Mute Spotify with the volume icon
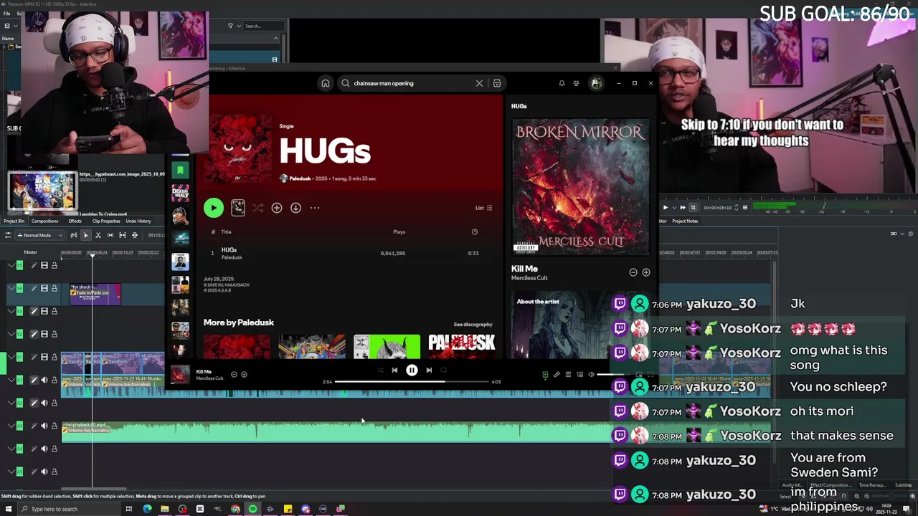Viewport: 918px width, 516px height. (x=591, y=374)
